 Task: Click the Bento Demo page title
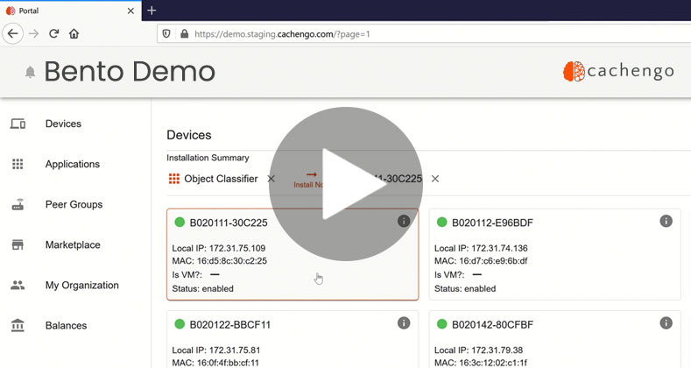pos(130,71)
